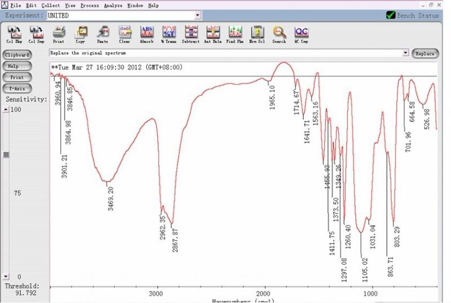Select the 1105.02 peak label
The height and width of the screenshot is (303, 451).
tap(365, 270)
